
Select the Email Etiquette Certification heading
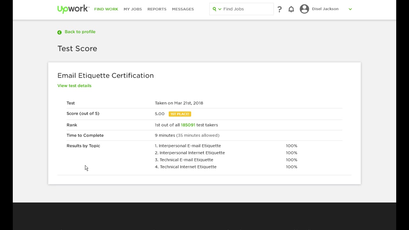coord(105,75)
